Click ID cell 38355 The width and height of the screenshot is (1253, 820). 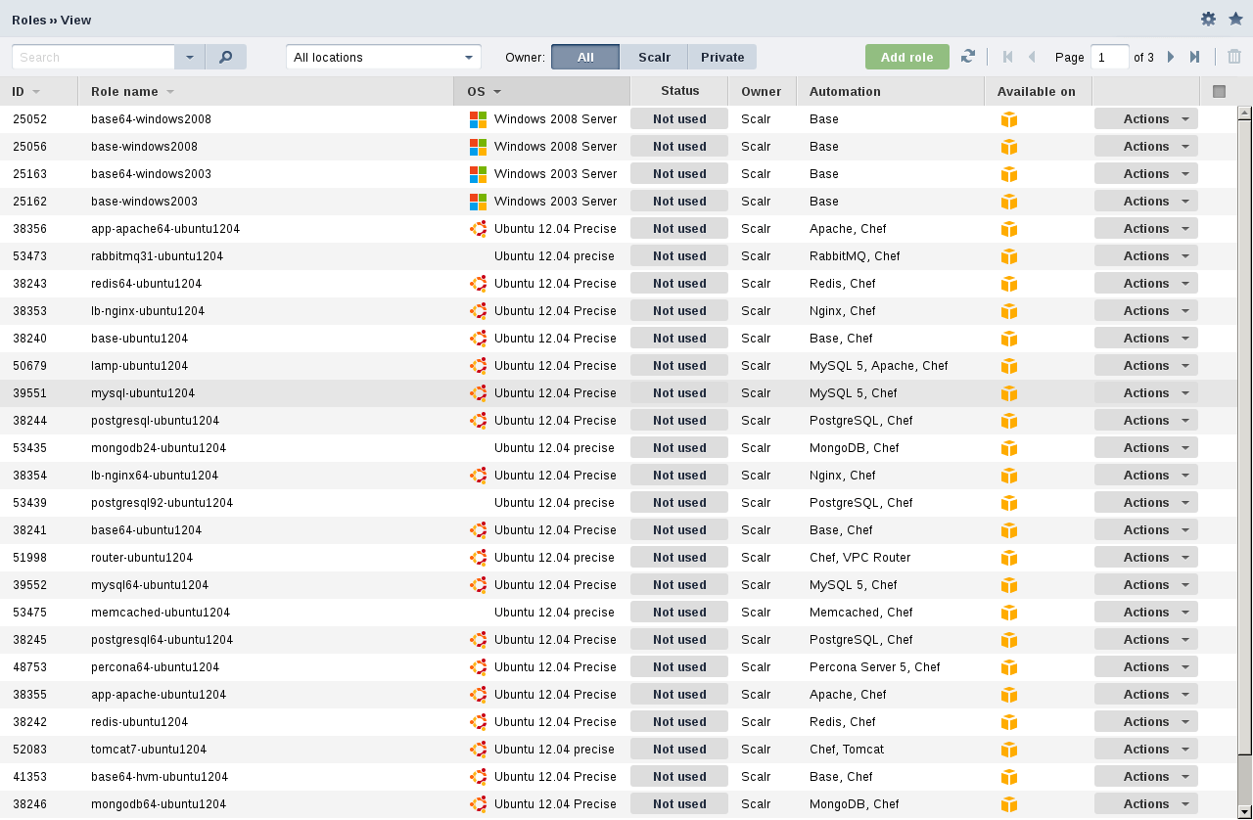point(29,695)
